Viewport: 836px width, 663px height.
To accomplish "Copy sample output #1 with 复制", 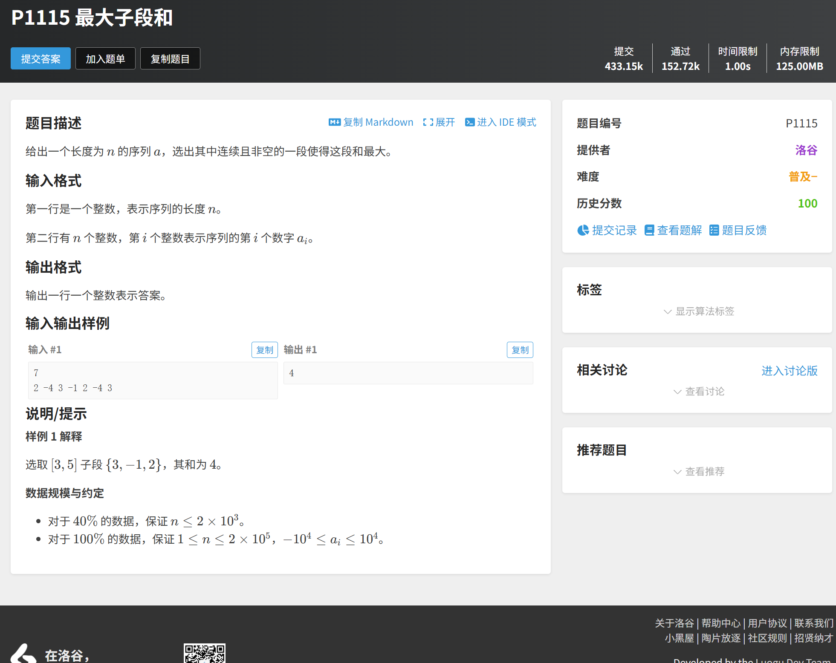I will (x=520, y=350).
